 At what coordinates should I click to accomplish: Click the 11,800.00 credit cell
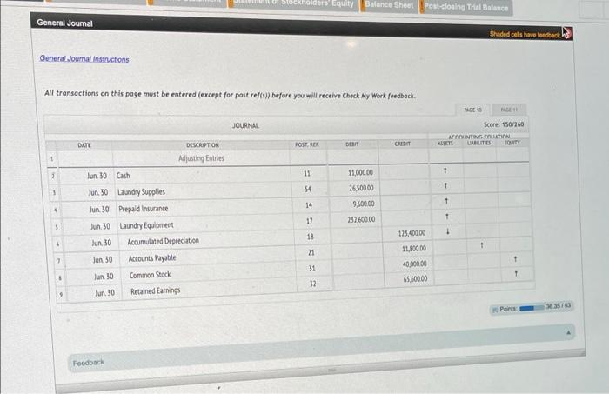[x=406, y=248]
